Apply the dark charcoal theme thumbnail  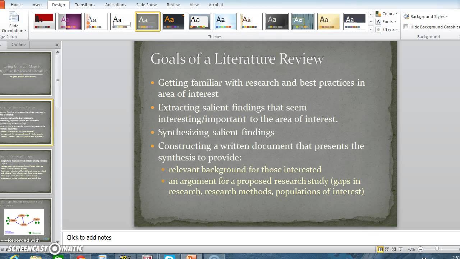tap(277, 22)
